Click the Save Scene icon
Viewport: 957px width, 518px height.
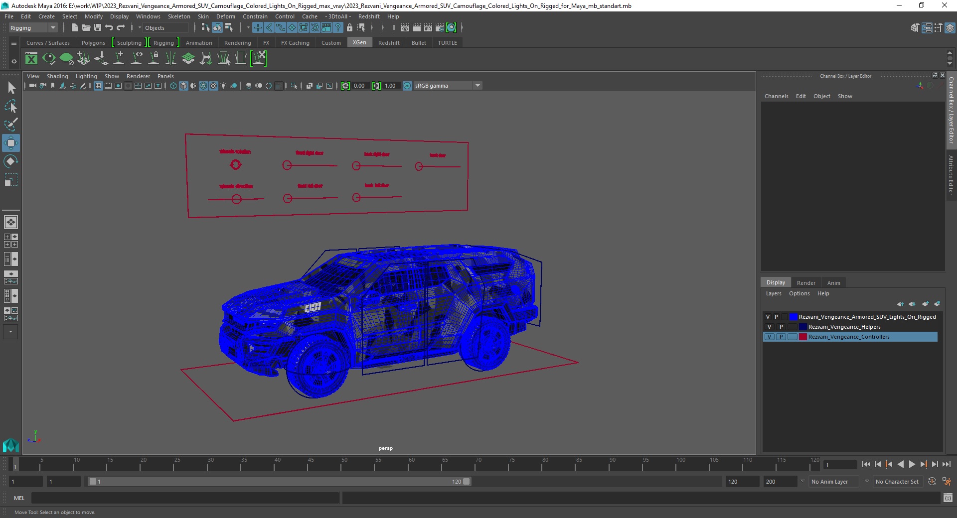[x=98, y=28]
